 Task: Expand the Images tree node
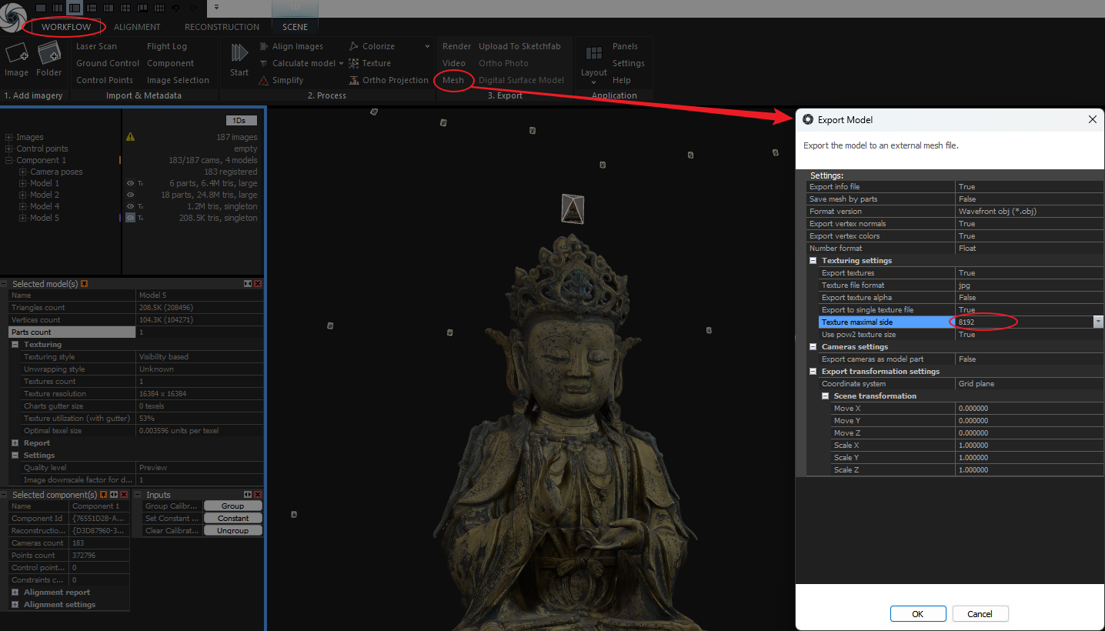9,138
